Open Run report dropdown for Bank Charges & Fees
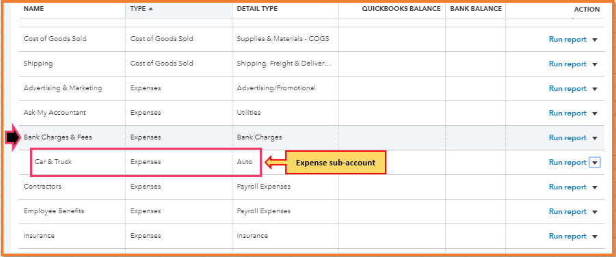This screenshot has height=257, width=616. [594, 138]
